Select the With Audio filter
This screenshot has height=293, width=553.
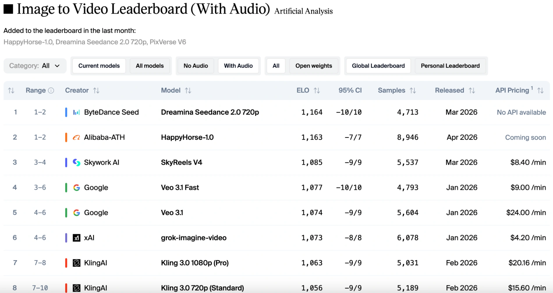pos(238,66)
